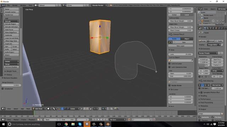Viewport: 227px width, 127px height.
Task: Click the screen layout browse icon
Action: point(36,5)
